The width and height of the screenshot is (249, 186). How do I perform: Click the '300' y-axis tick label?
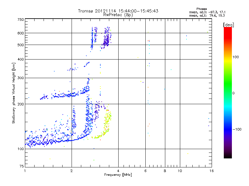coord(21,78)
